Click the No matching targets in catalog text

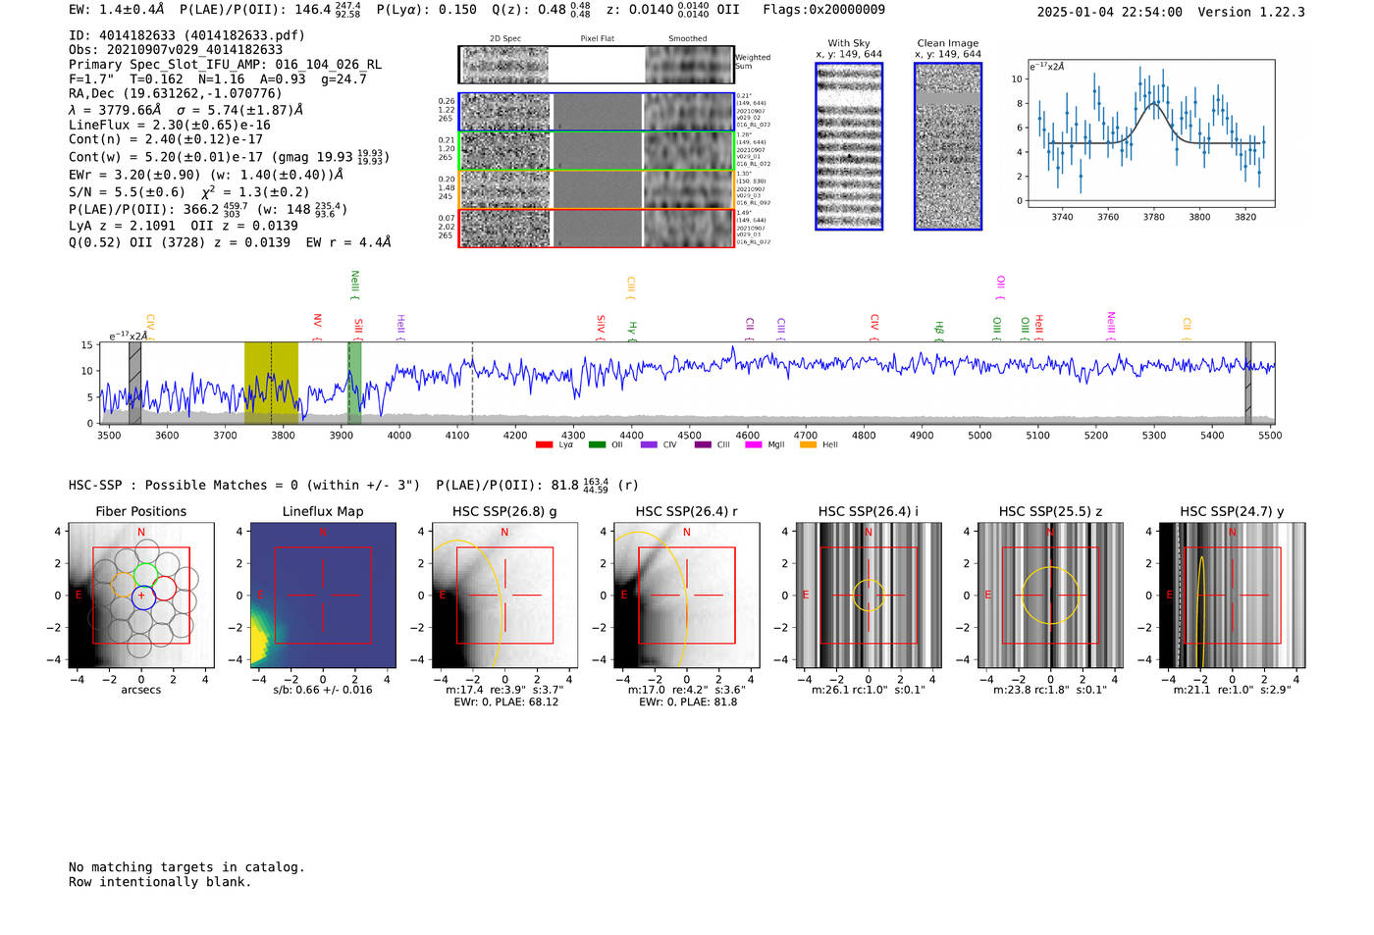pos(186,867)
